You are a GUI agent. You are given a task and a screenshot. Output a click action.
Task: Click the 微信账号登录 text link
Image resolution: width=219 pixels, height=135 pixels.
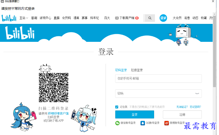(x=128, y=123)
